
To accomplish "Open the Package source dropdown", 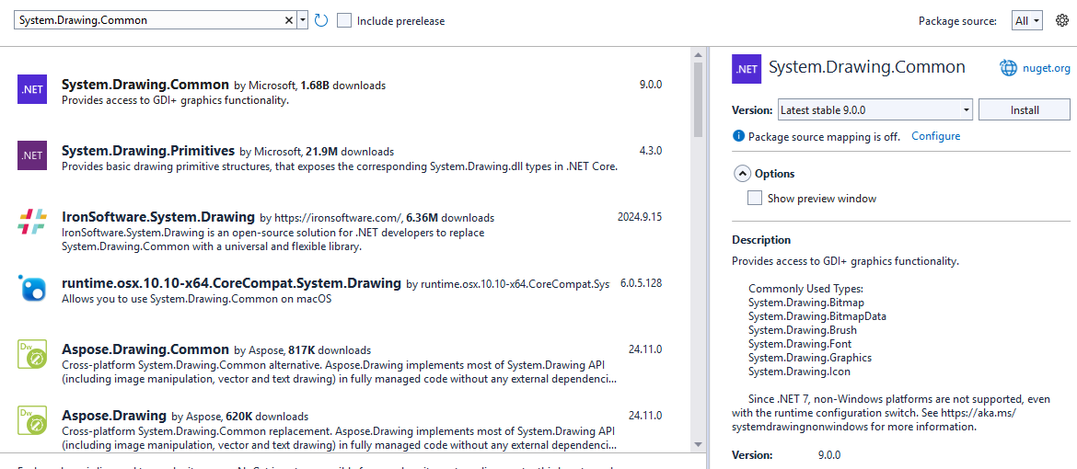I will tap(1027, 20).
